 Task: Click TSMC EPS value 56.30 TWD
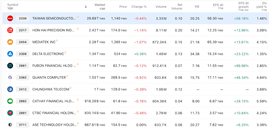(215, 18)
